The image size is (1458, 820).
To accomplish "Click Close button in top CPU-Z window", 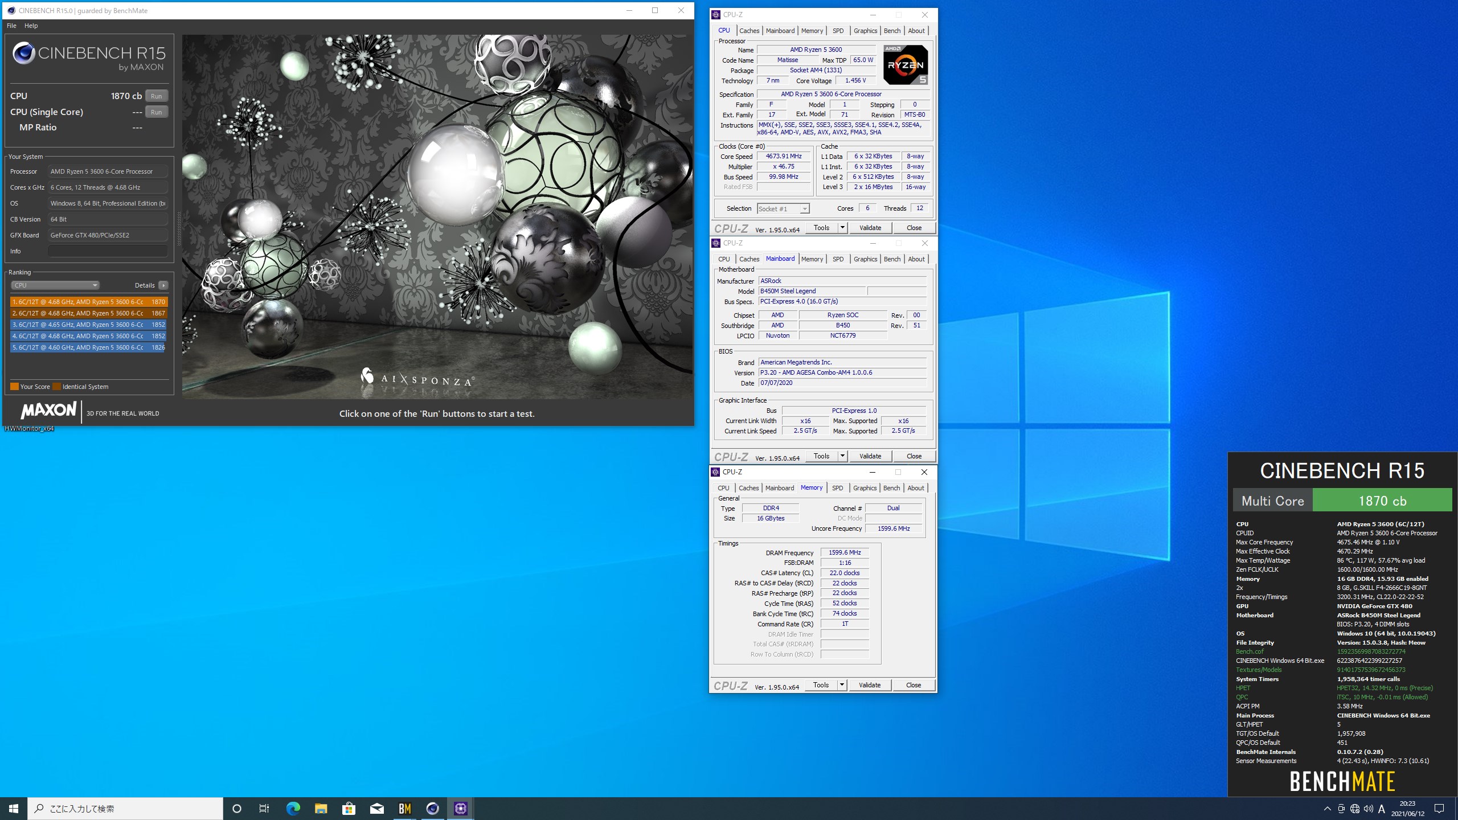I will point(914,228).
